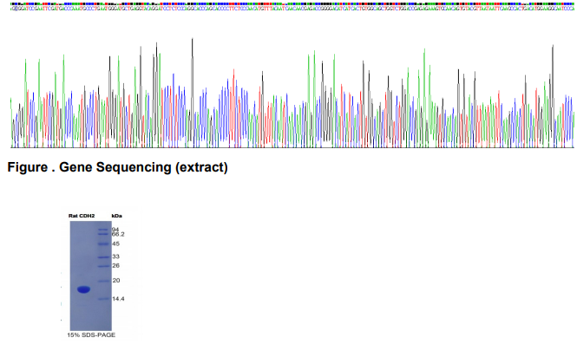577x344 pixels.
Task: Select the 94 kDa marker label
Action: pyautogui.click(x=115, y=230)
